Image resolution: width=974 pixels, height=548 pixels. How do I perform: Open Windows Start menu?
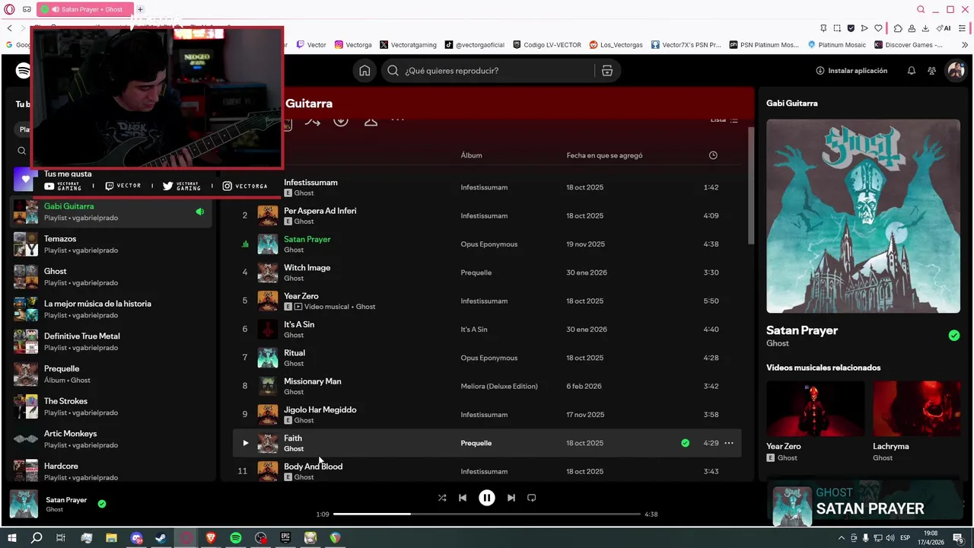tap(11, 538)
